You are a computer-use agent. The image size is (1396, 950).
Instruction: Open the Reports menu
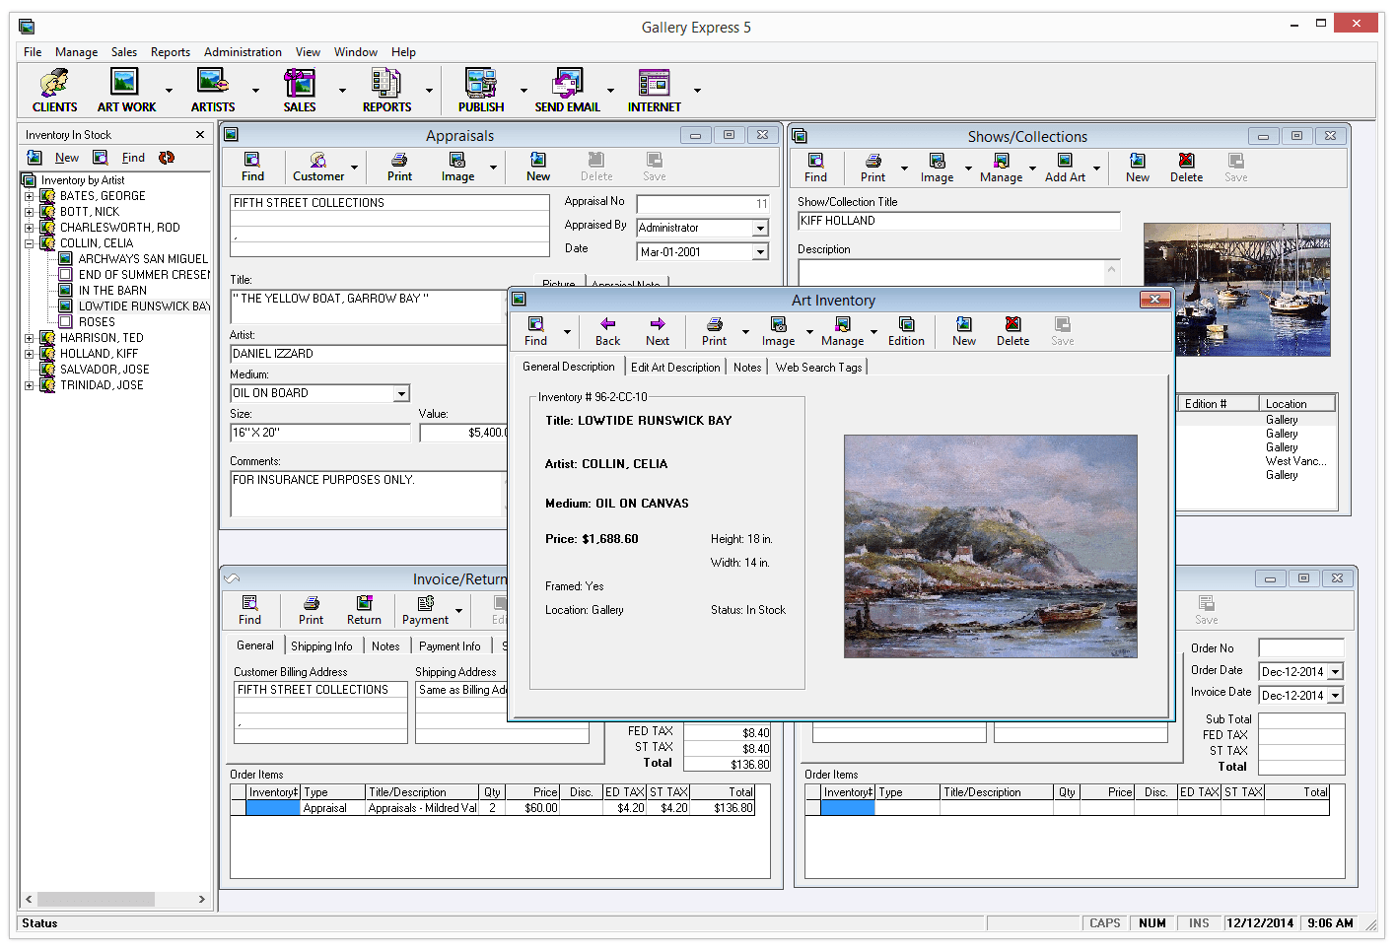170,52
